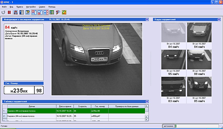Viewport: 223px width, 129px height.
Task: Click the note with yellow tag icon
Action: 28,12
